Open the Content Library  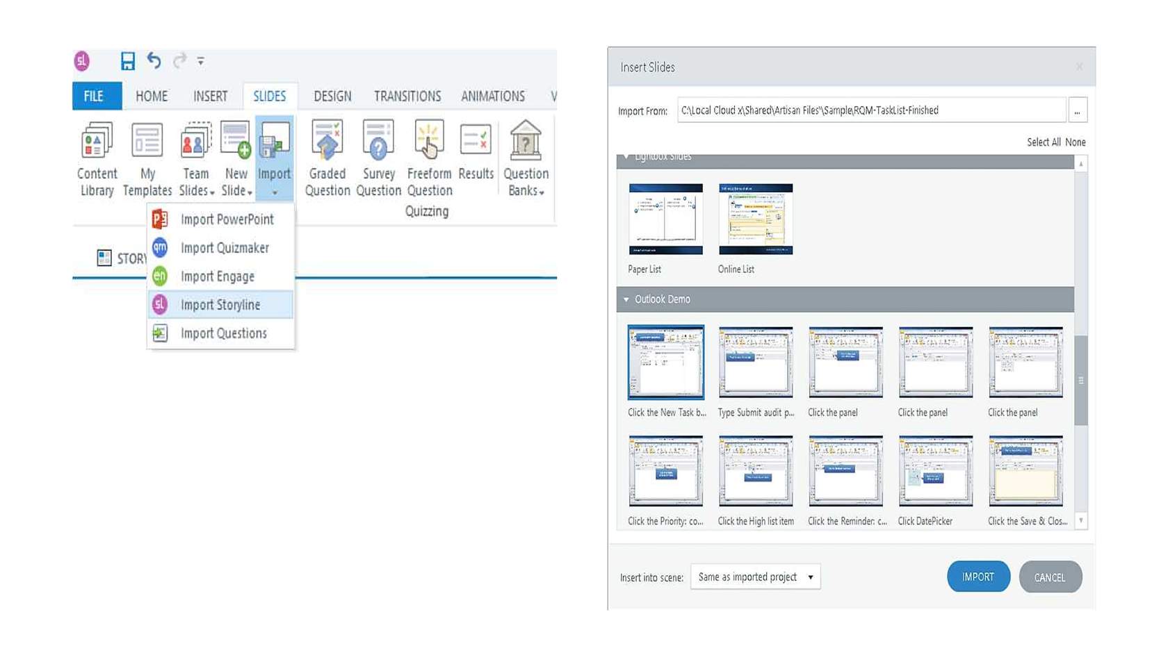click(x=97, y=158)
